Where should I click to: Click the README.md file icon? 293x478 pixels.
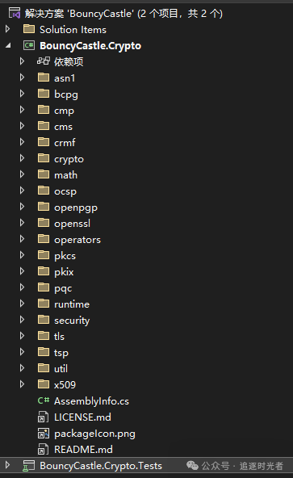point(43,450)
